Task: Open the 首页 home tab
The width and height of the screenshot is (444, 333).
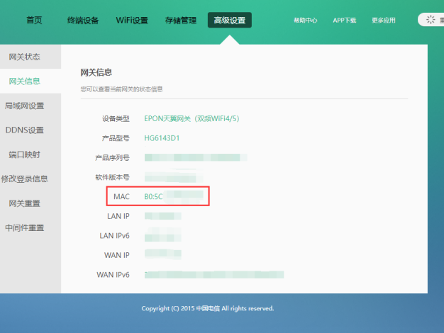Action: [34, 20]
